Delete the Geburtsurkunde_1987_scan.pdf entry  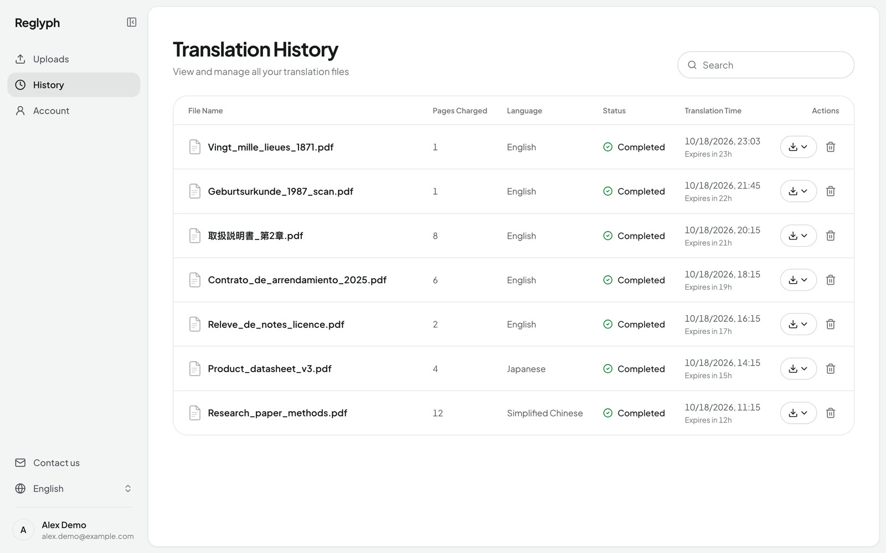click(x=831, y=191)
